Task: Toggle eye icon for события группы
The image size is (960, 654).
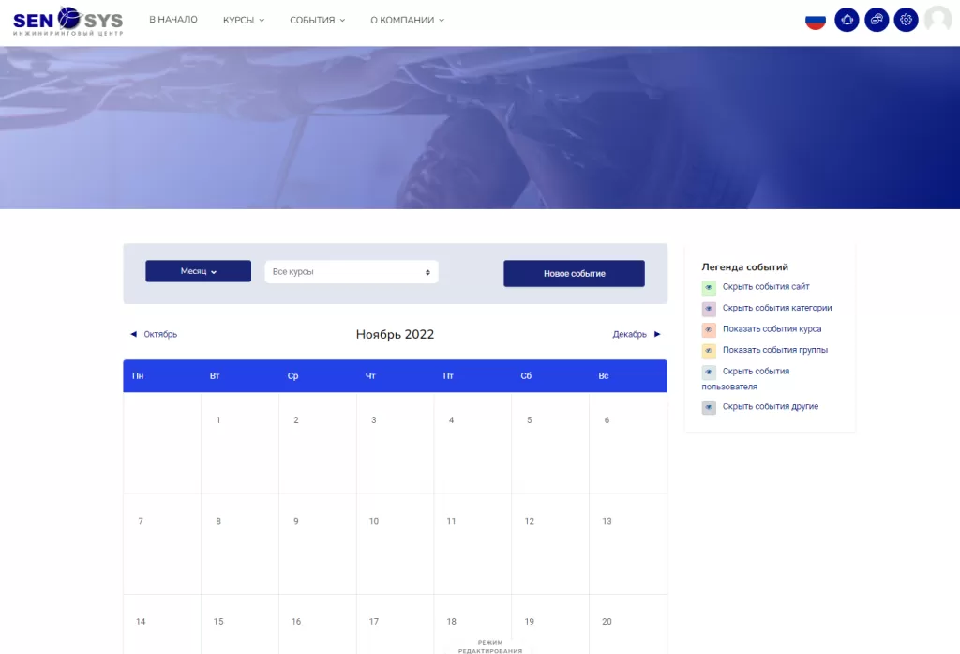Action: click(x=709, y=351)
